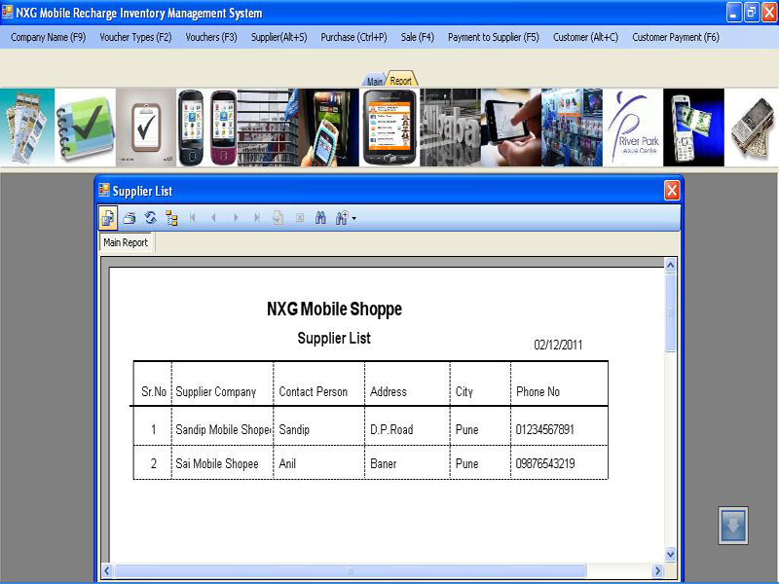Click the Close Current View toolbar icon
The height and width of the screenshot is (584, 779).
click(300, 218)
